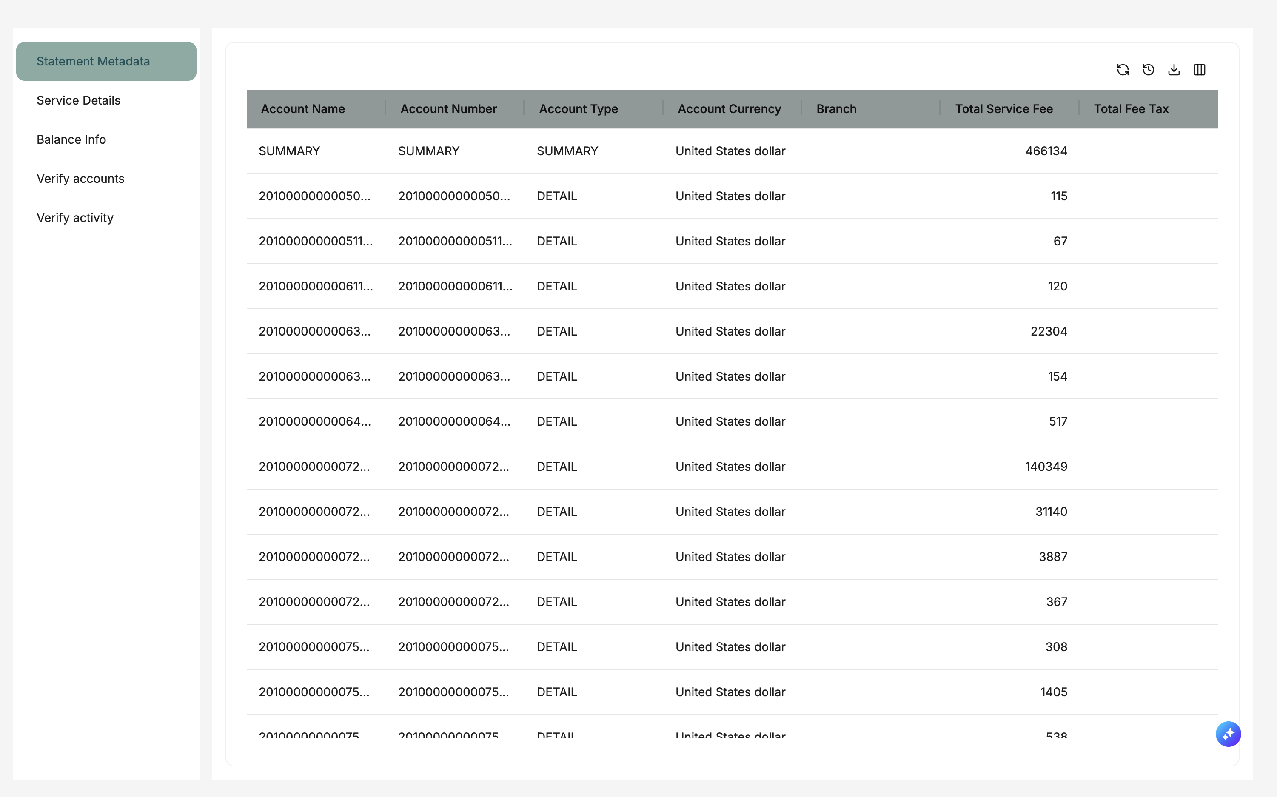The height and width of the screenshot is (797, 1277).
Task: Sort by Account Name column header
Action: [302, 109]
